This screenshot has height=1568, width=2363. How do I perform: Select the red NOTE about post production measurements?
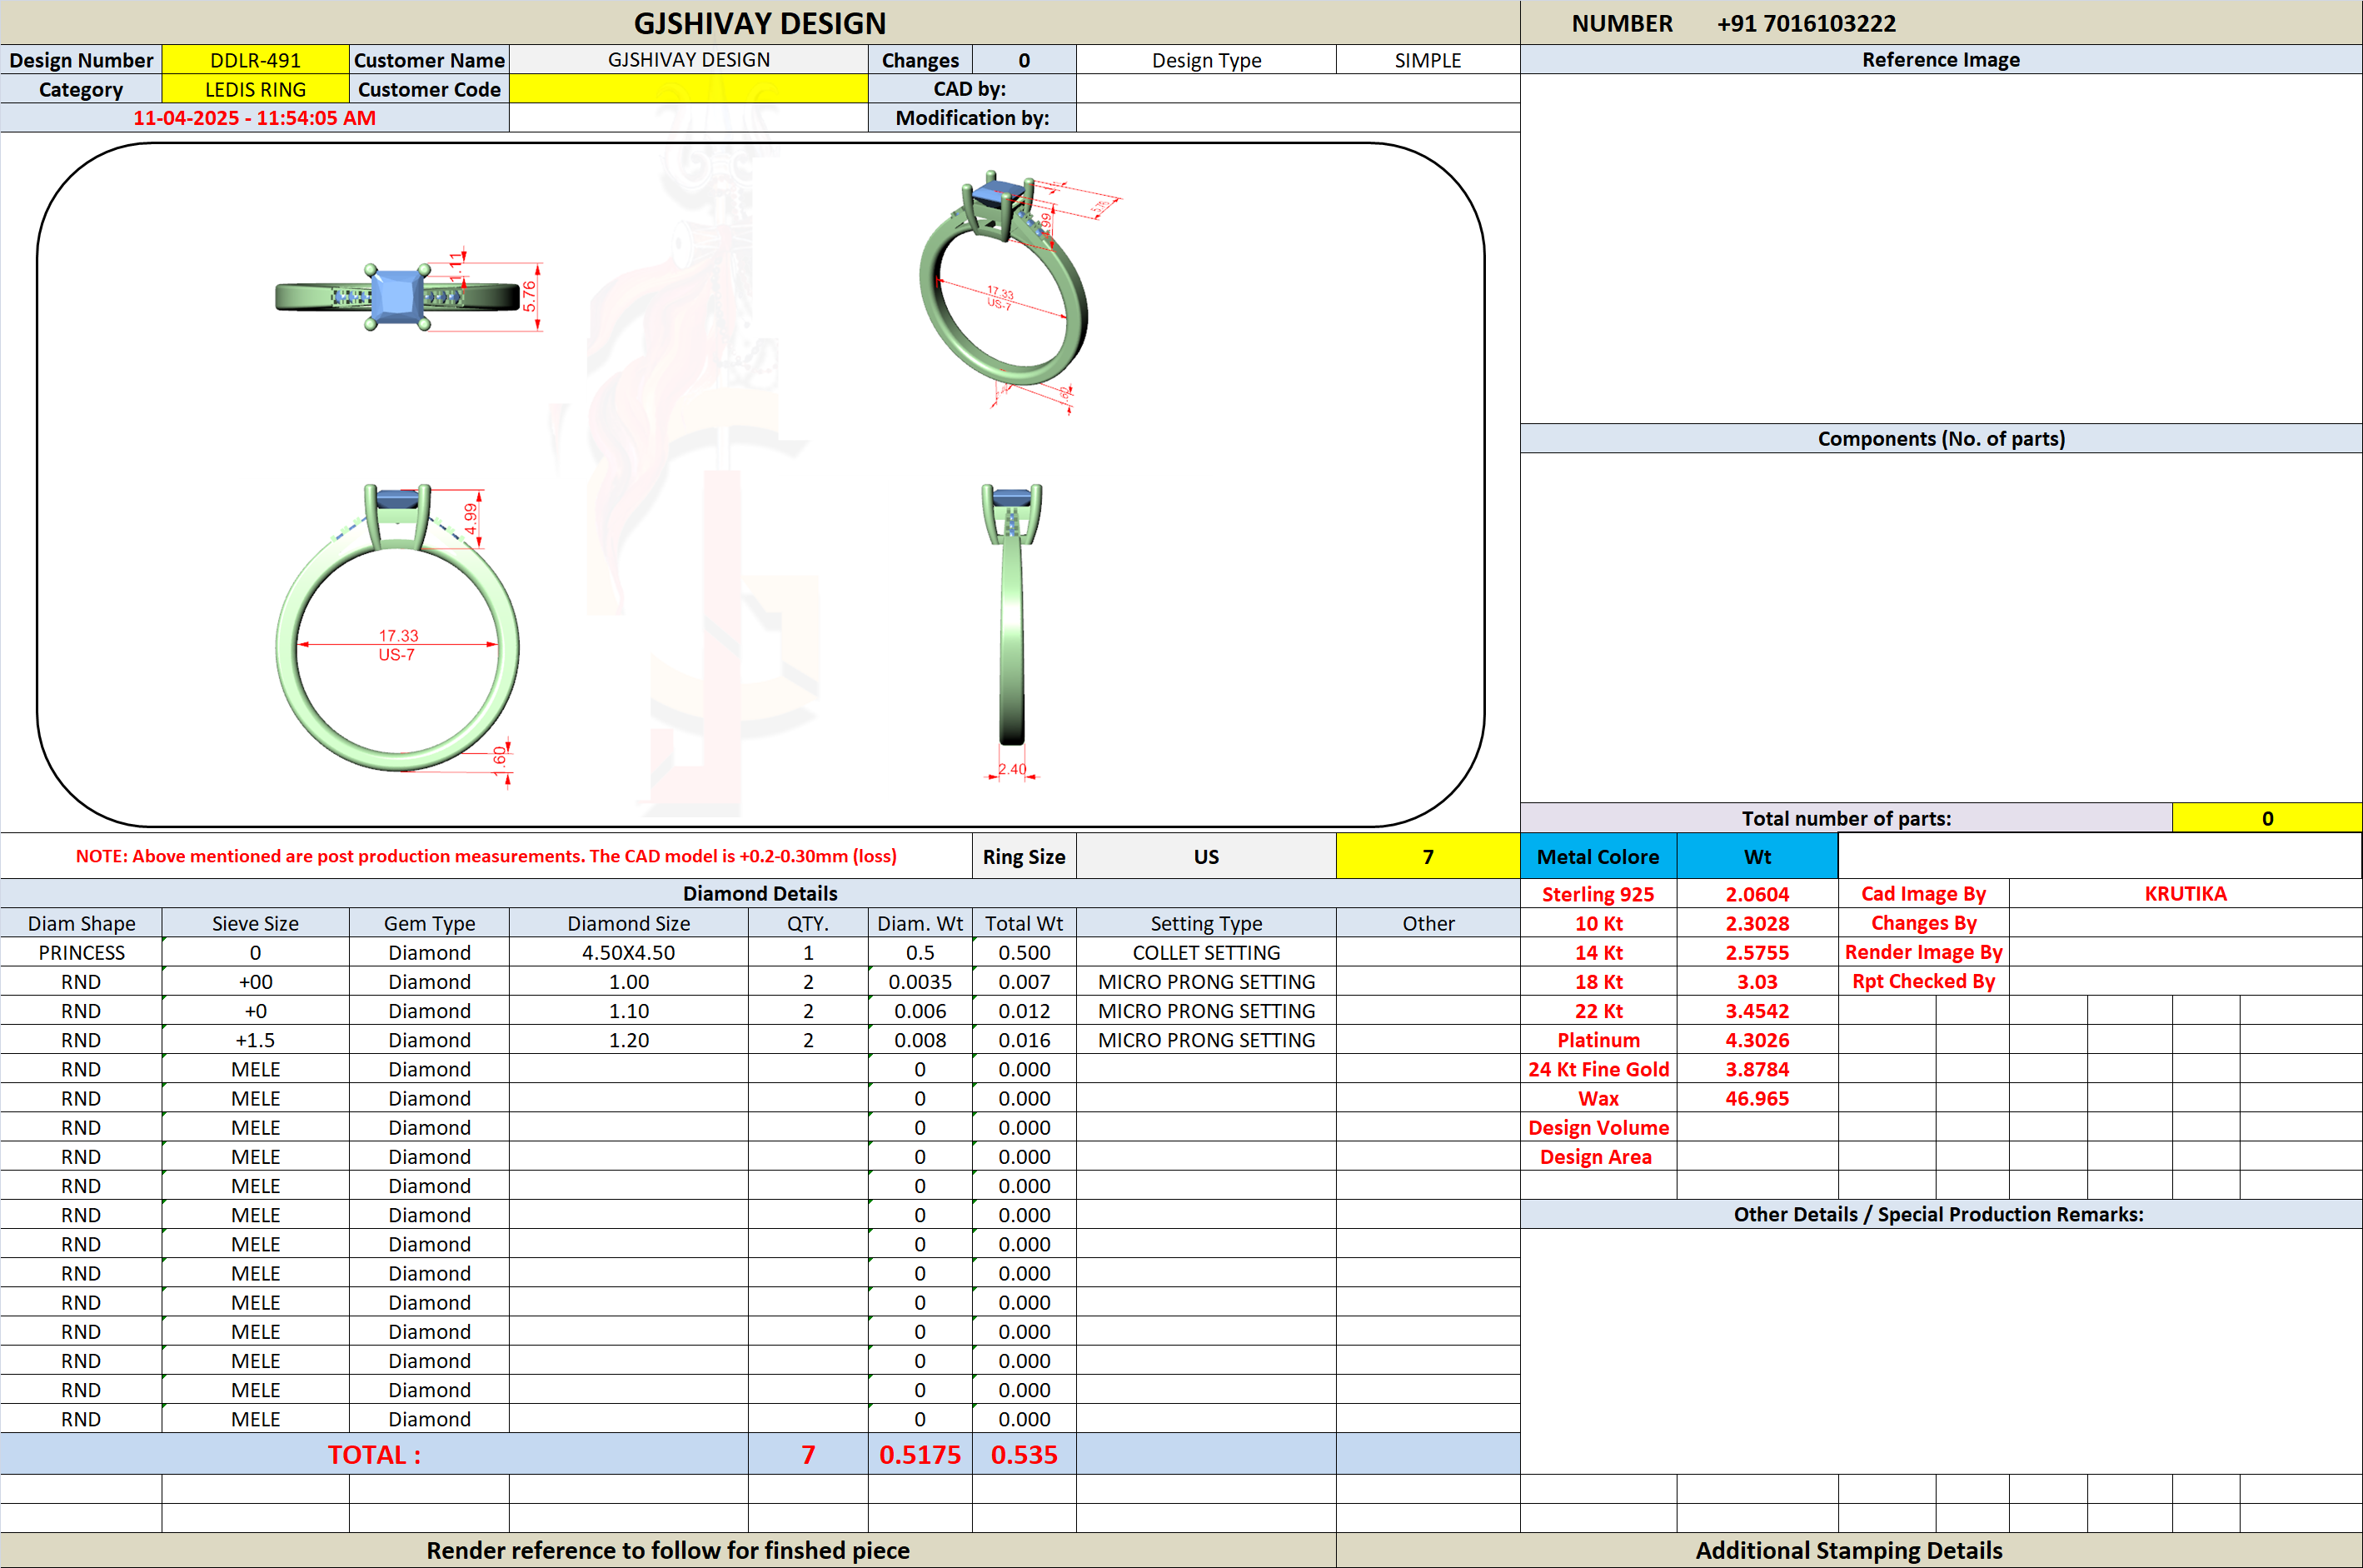(x=486, y=856)
